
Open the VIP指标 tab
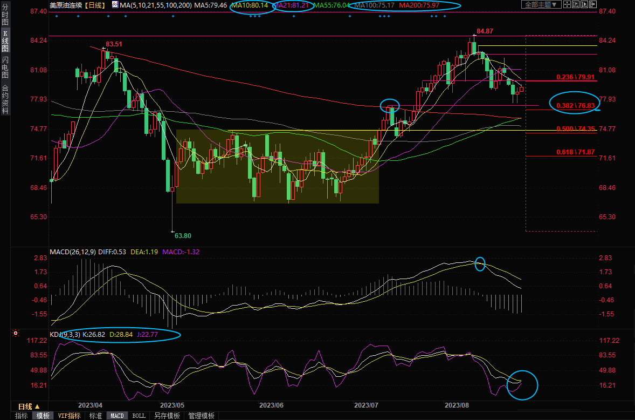(69, 416)
